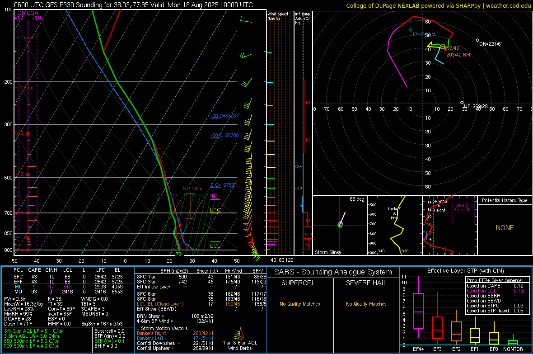Click the DCAPE = 28 value
The height and width of the screenshot is (354, 533).
(x=17, y=319)
